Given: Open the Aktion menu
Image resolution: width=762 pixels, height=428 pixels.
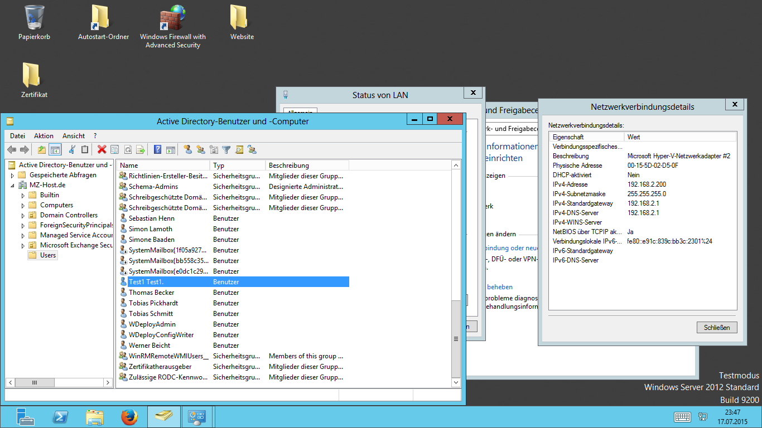Looking at the screenshot, I should pyautogui.click(x=44, y=136).
